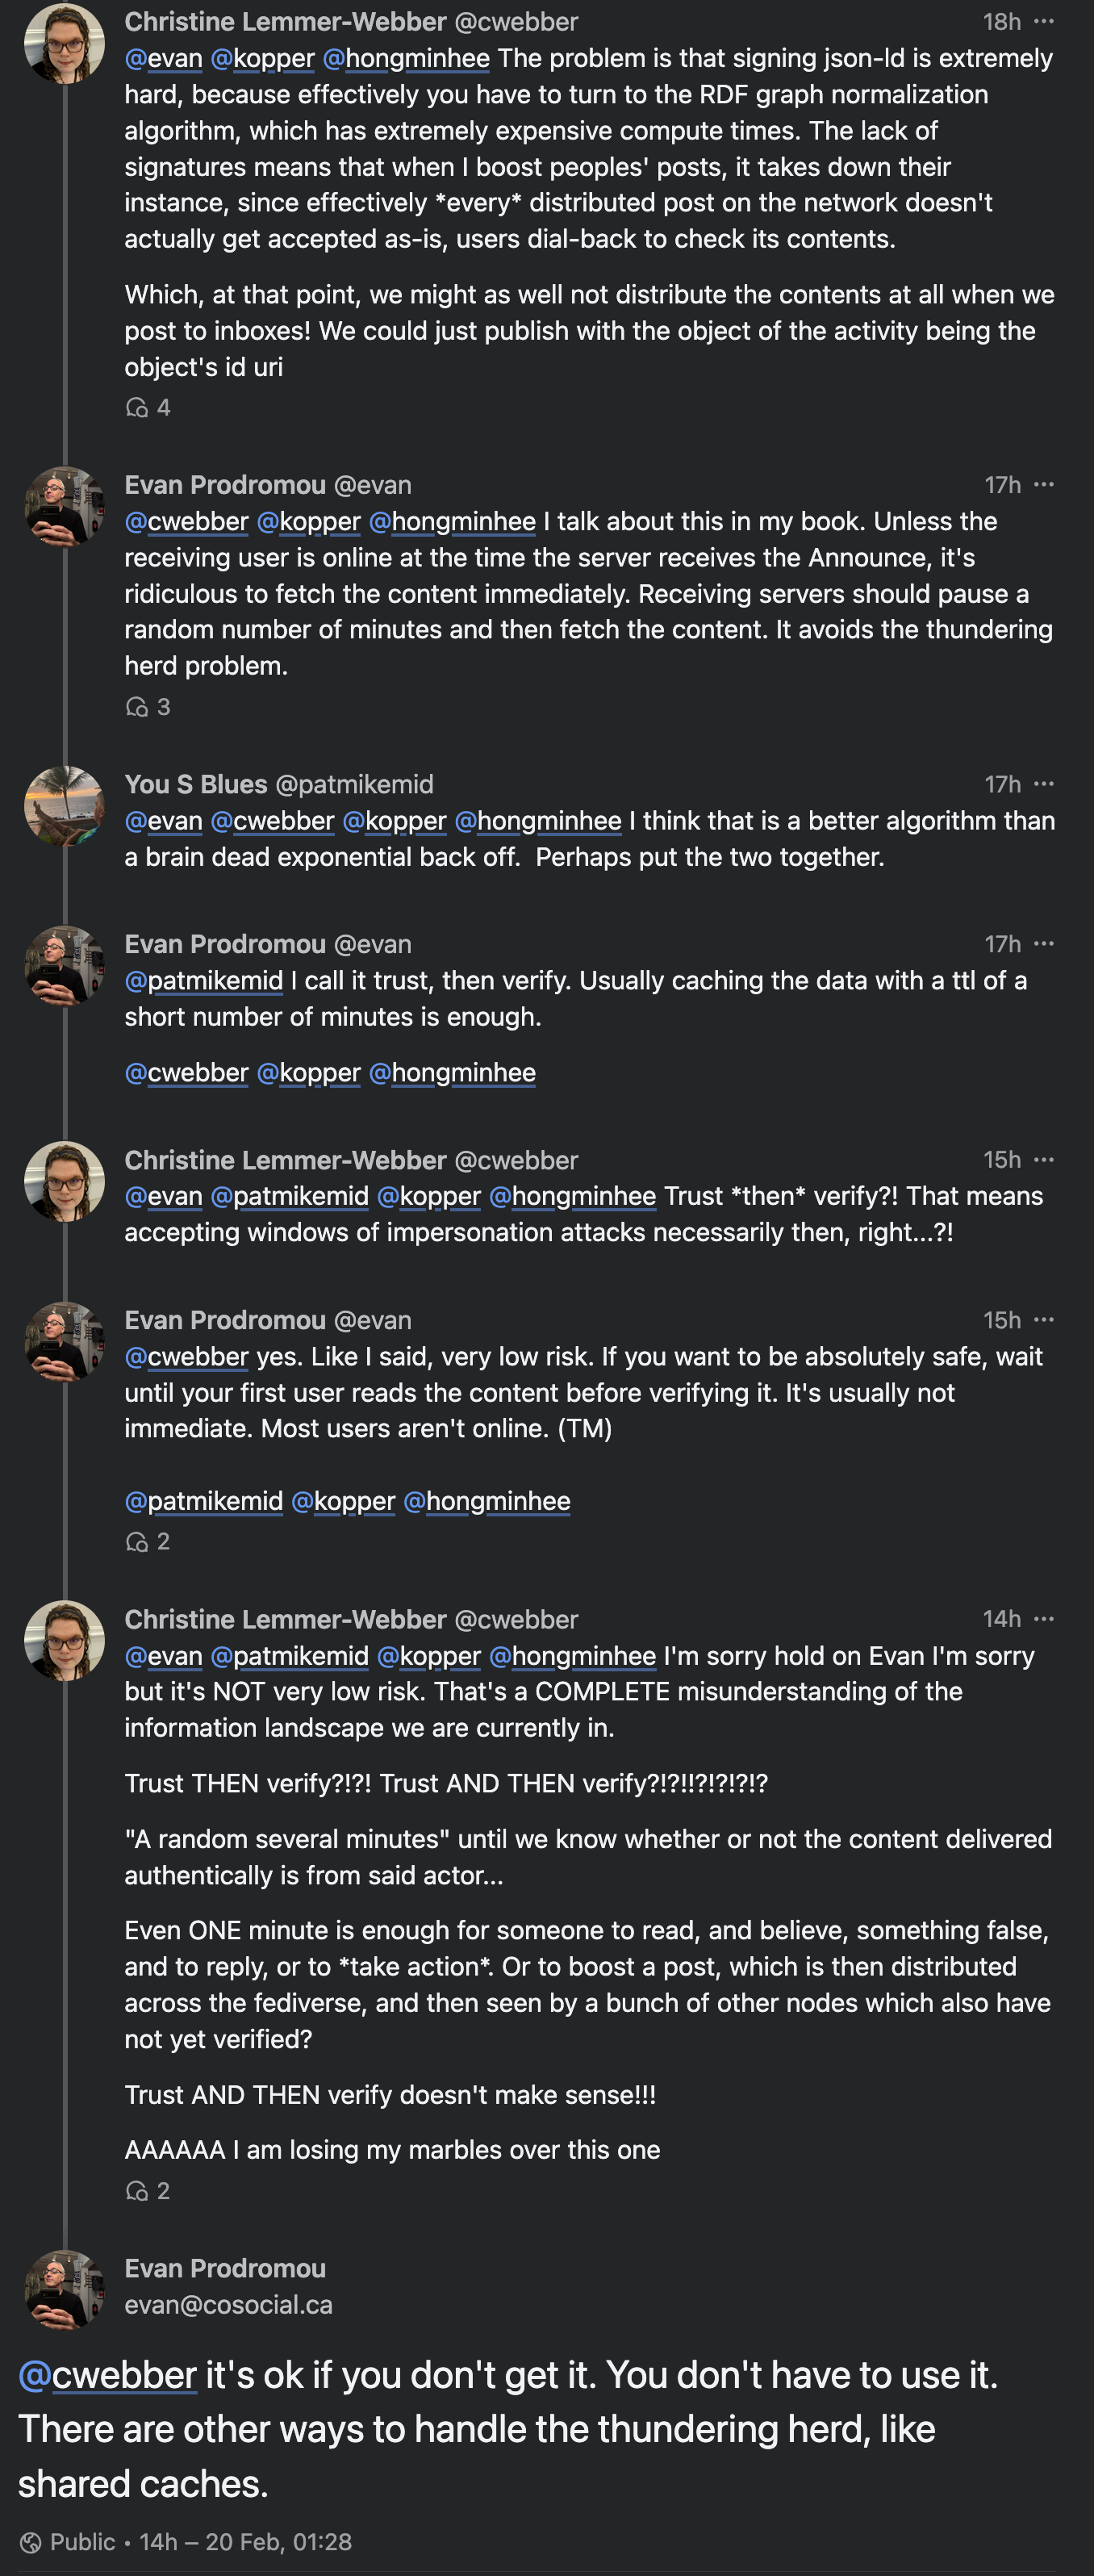Viewport: 1094px width, 2576px height.
Task: Click You S Blues beach avatar
Action: [x=64, y=806]
